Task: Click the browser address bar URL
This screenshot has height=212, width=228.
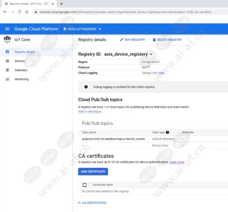Action: click(x=125, y=12)
